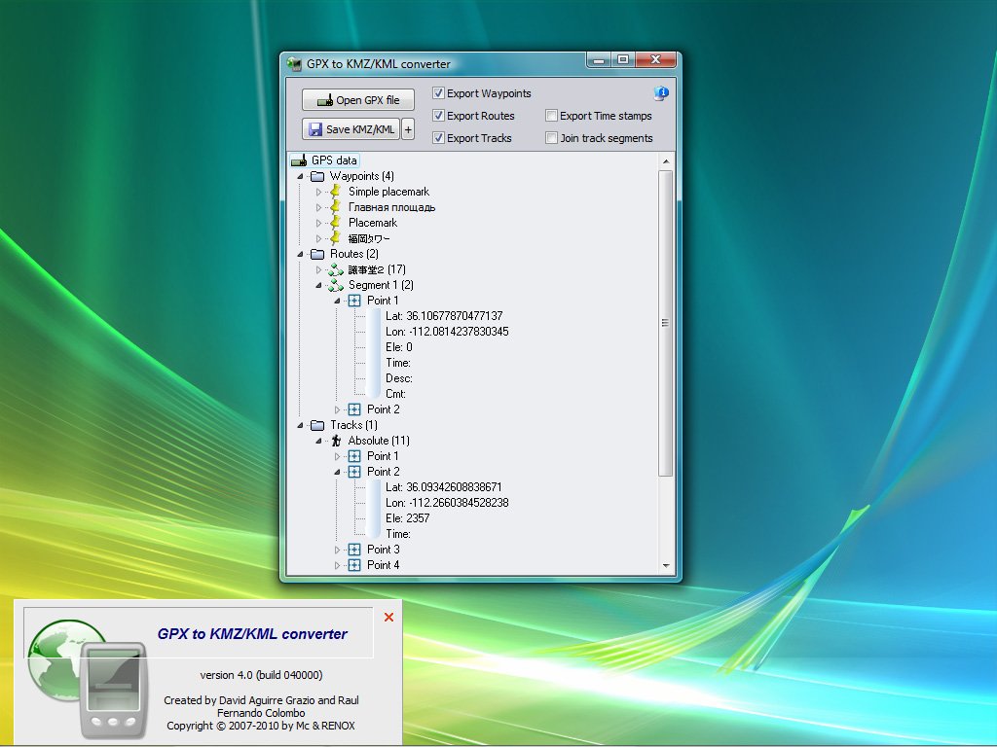The image size is (997, 747).
Task: Collapse the Absolute track node
Action: tap(319, 441)
